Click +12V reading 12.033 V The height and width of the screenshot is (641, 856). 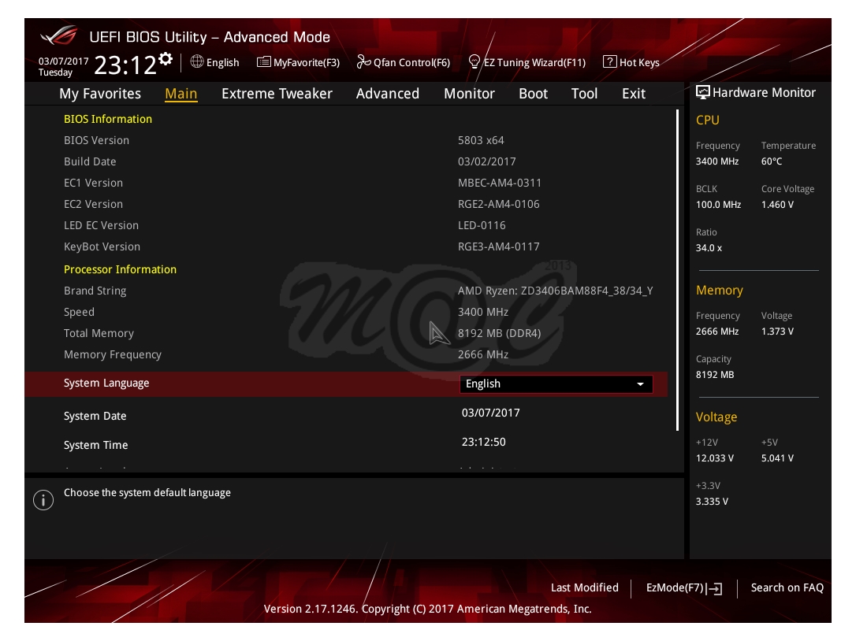714,458
